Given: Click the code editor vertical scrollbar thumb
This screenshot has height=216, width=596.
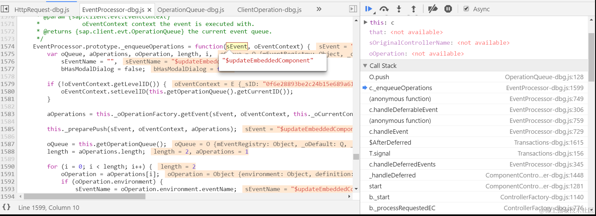Looking at the screenshot, I should (x=356, y=157).
